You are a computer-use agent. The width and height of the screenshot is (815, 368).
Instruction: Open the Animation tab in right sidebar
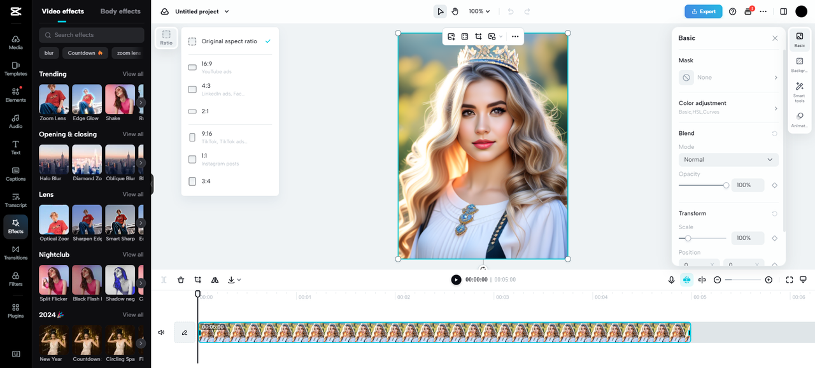[799, 120]
